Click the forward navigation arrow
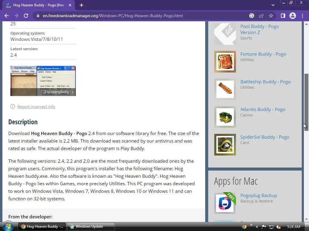 coord(16,16)
